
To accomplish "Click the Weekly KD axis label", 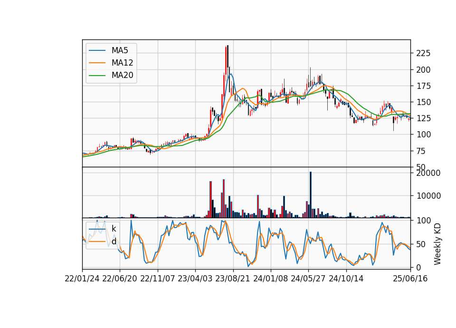I will [437, 244].
